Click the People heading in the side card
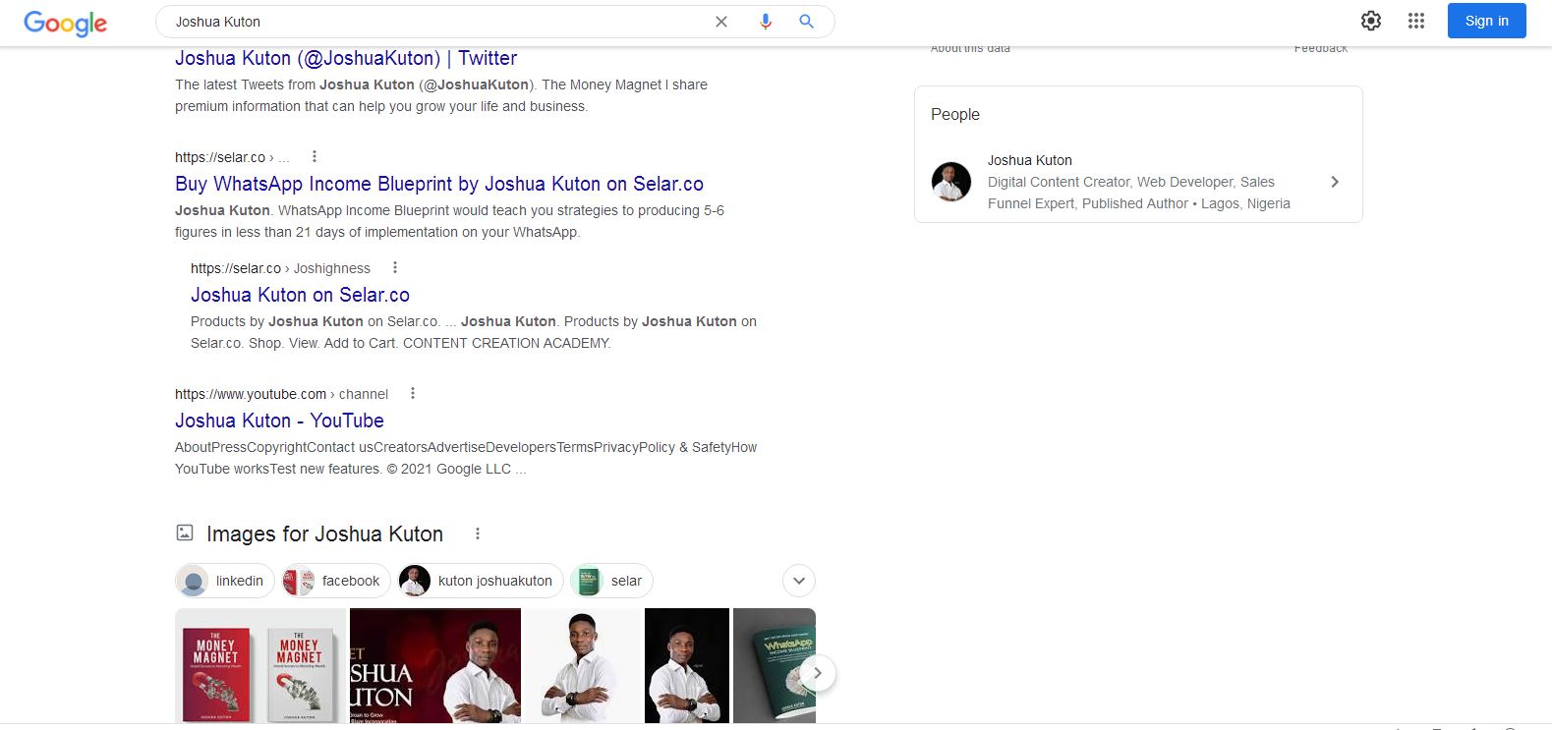1552x730 pixels. [955, 114]
